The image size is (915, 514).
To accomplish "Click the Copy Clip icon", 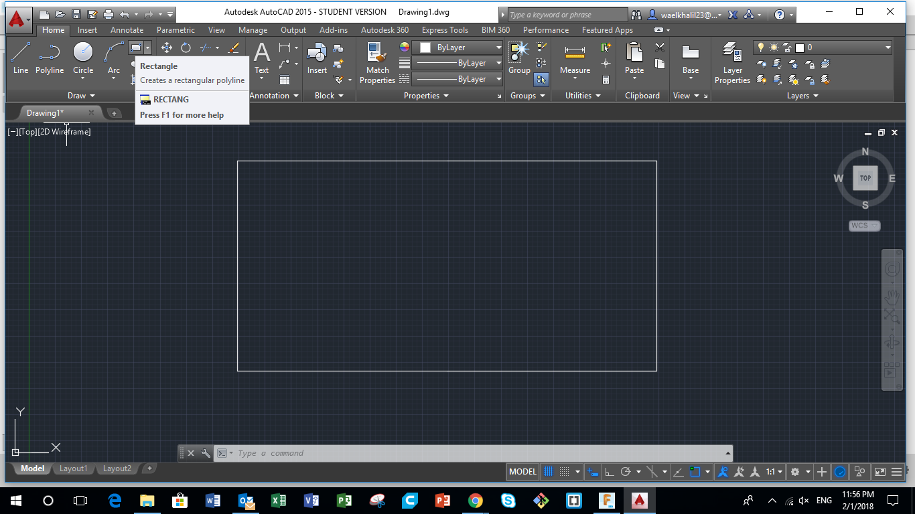I will click(660, 64).
